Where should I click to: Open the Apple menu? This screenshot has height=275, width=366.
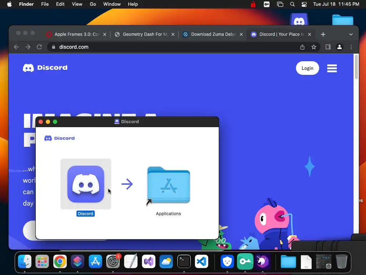pos(9,4)
